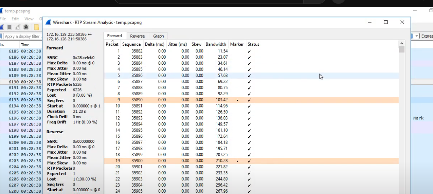Image resolution: width=433 pixels, height=194 pixels.
Task: Maximize the RTP Stream Analysis dialog
Action: (x=386, y=22)
